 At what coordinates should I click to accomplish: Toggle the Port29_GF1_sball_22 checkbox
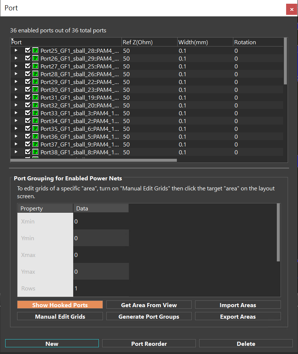(x=28, y=81)
